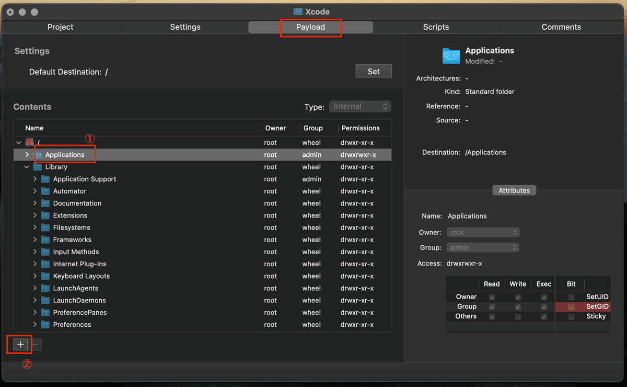The height and width of the screenshot is (387, 627).
Task: Toggle the Others Exec permission checkbox
Action: (x=543, y=316)
